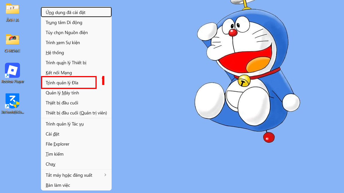Open Quản lý Máy tính
Image resolution: width=344 pixels, height=193 pixels.
[x=76, y=93]
